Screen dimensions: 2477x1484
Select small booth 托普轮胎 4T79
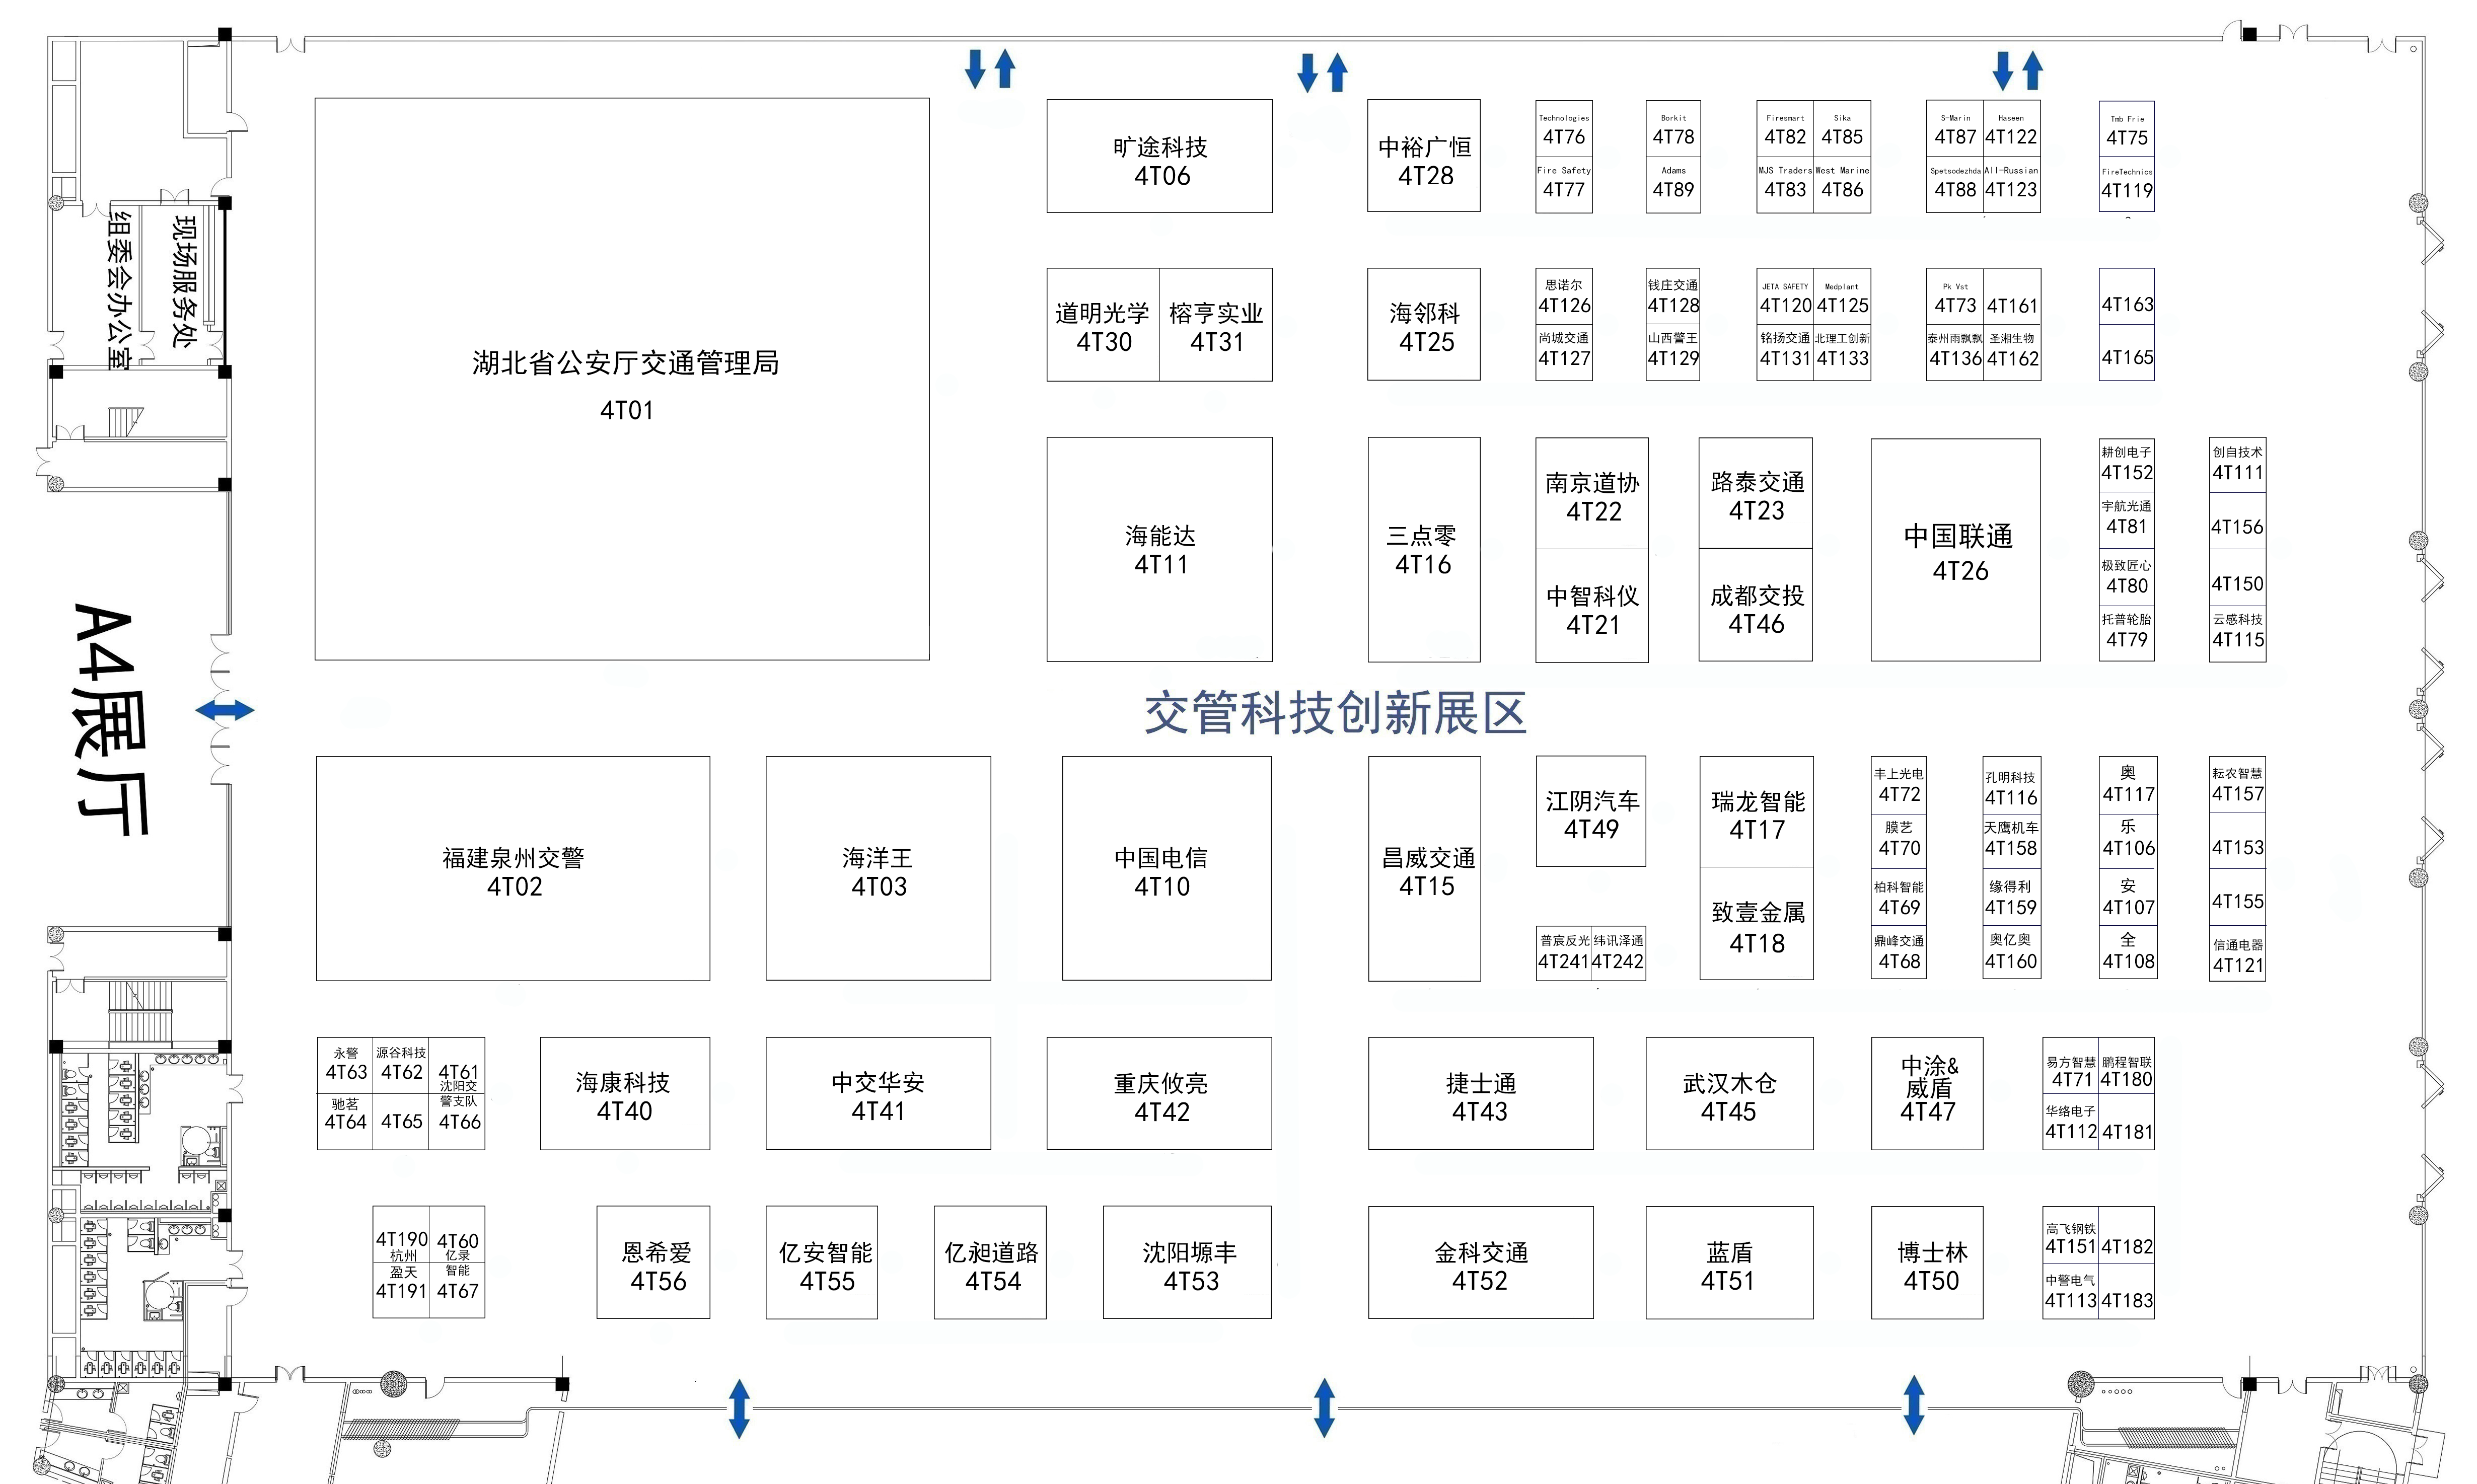[2127, 633]
